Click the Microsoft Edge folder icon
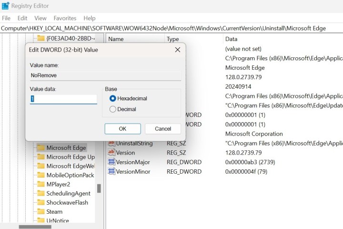Screen dimensions: 343x229 click(x=40, y=148)
